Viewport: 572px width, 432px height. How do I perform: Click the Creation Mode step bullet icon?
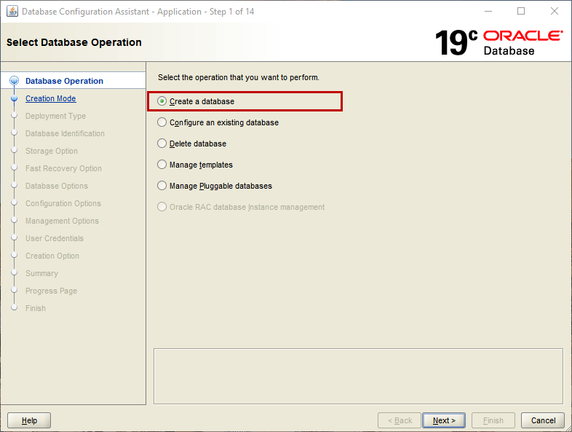click(x=15, y=98)
